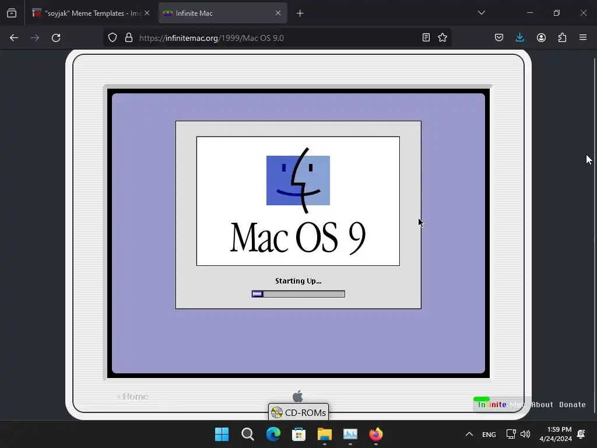Show hidden system tray icons
Viewport: 597px width, 448px height.
coord(469,434)
